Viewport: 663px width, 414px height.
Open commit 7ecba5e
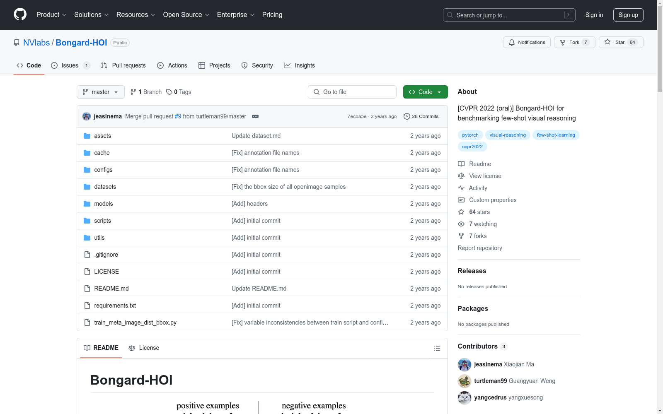coord(357,116)
